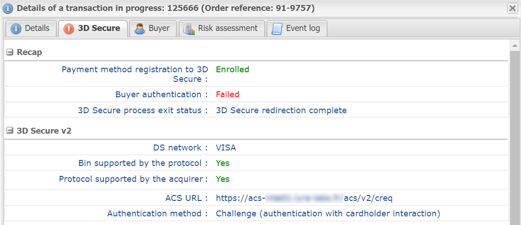Open the Risk assessment tab
521x225 pixels.
point(228,28)
